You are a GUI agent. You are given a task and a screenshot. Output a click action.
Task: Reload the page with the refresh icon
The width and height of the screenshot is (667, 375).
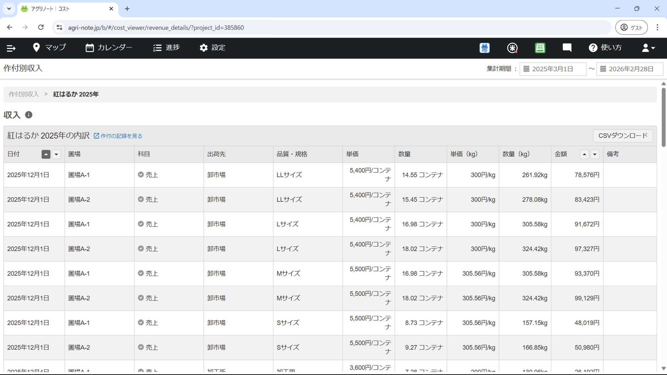(x=41, y=27)
